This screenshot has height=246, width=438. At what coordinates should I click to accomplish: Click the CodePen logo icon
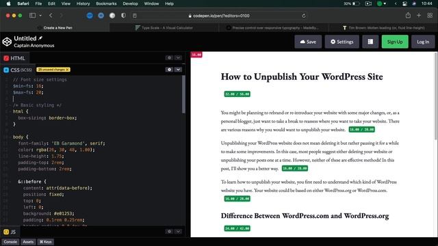pyautogui.click(x=7, y=42)
